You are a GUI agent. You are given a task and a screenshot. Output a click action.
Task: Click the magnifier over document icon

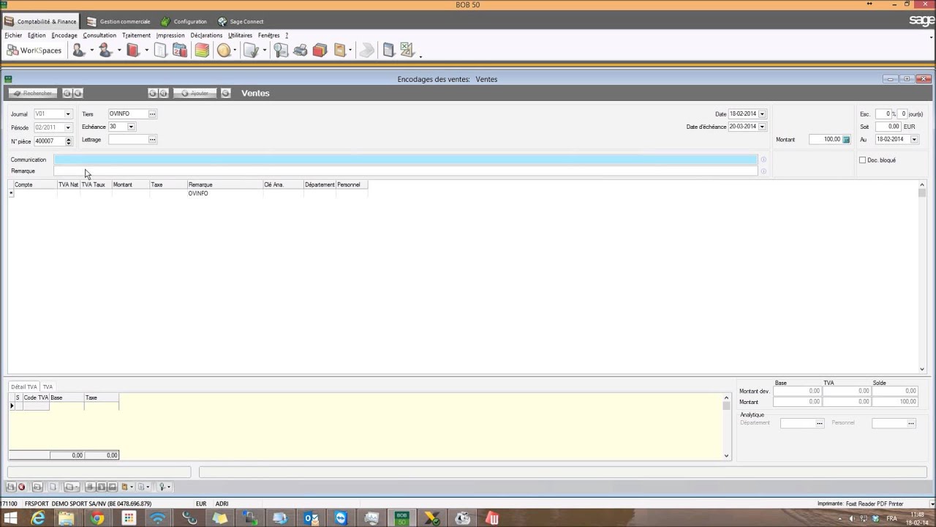pos(281,51)
